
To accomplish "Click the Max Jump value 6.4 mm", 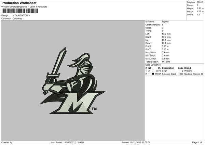I will click(165, 58).
